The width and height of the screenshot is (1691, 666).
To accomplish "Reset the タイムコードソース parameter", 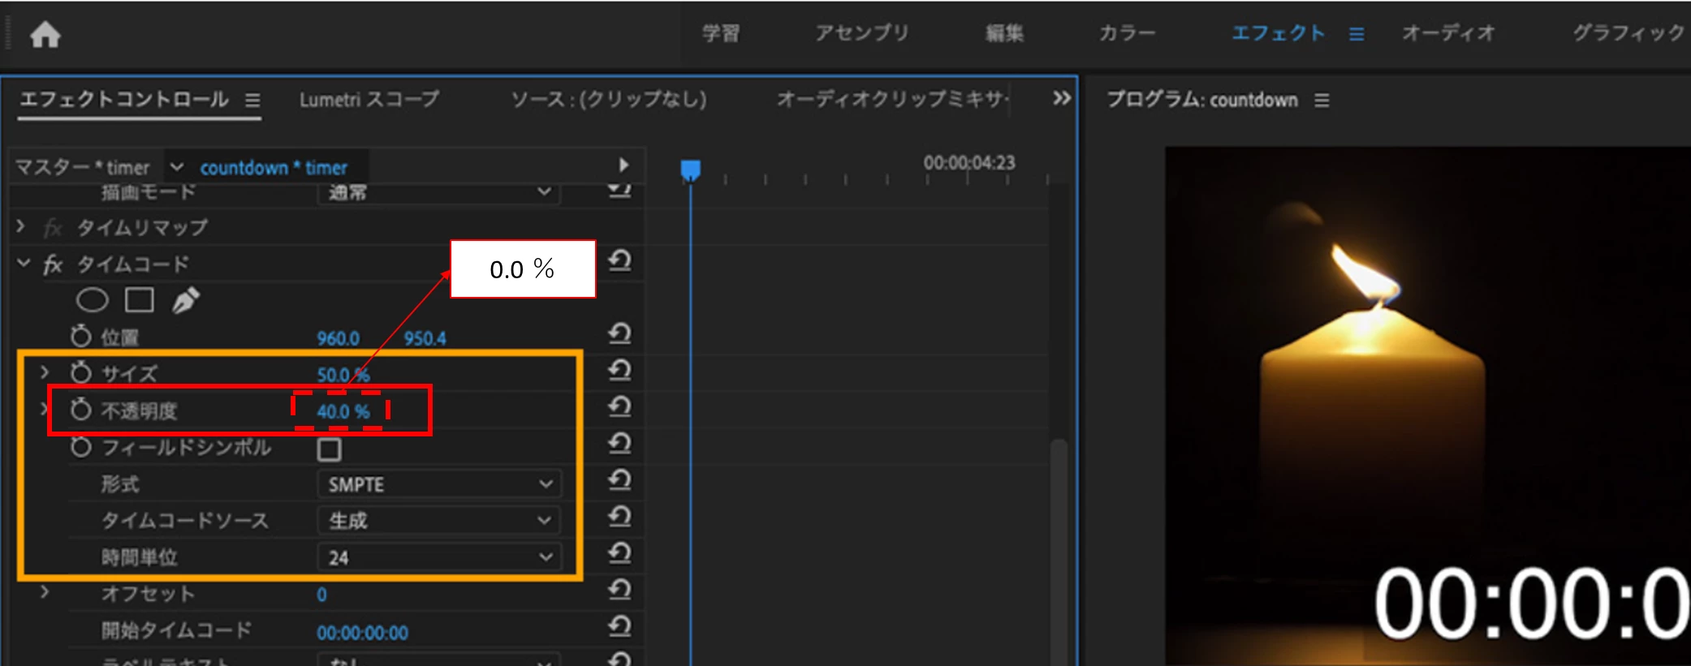I will [619, 517].
